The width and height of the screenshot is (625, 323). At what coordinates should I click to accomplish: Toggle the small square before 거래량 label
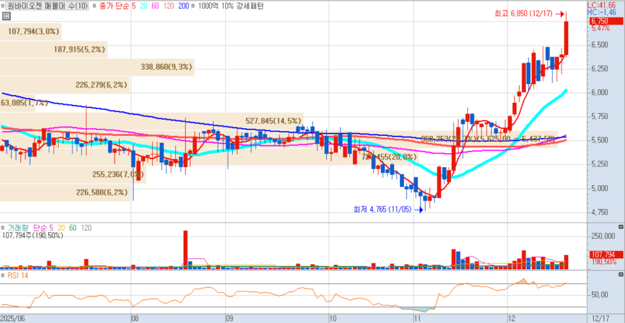tap(3, 228)
